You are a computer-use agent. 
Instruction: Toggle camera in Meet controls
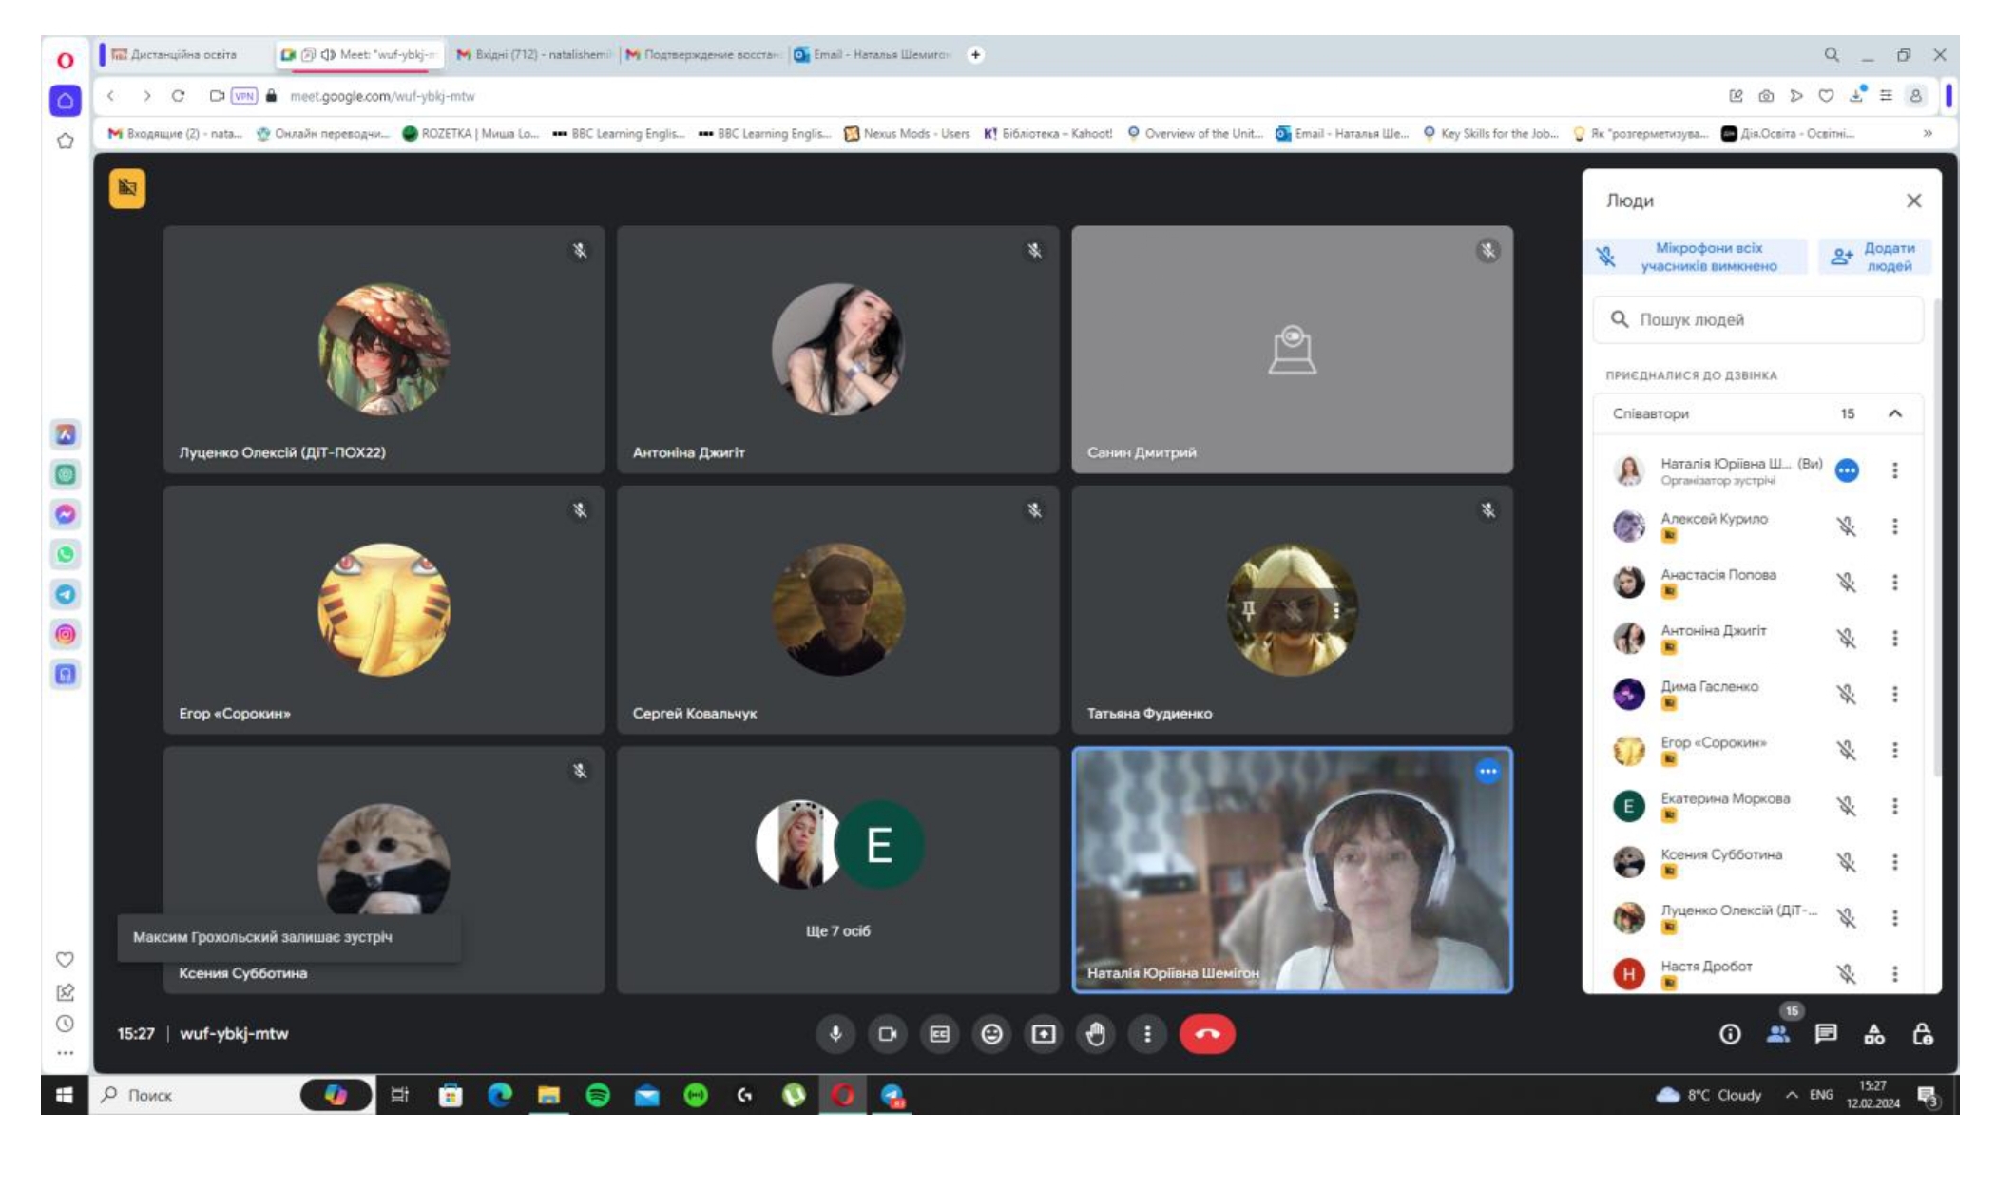[x=888, y=1034]
